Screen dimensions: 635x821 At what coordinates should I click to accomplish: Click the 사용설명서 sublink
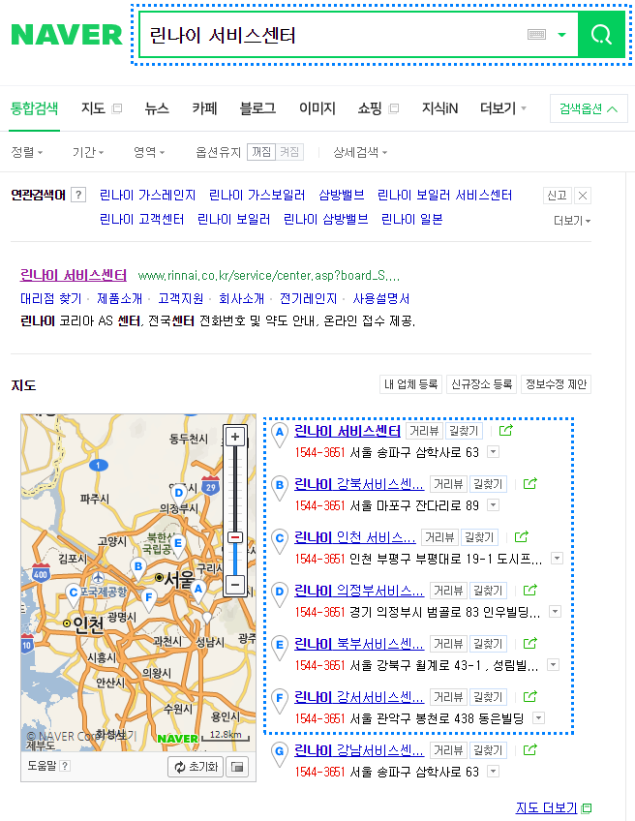(381, 298)
